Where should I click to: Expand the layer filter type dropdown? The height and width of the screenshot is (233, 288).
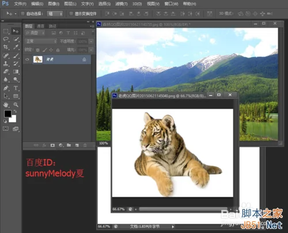[x=35, y=33]
